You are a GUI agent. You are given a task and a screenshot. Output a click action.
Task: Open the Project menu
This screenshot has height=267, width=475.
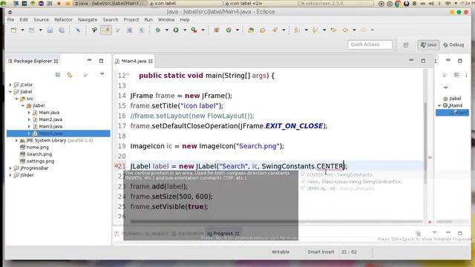point(131,20)
